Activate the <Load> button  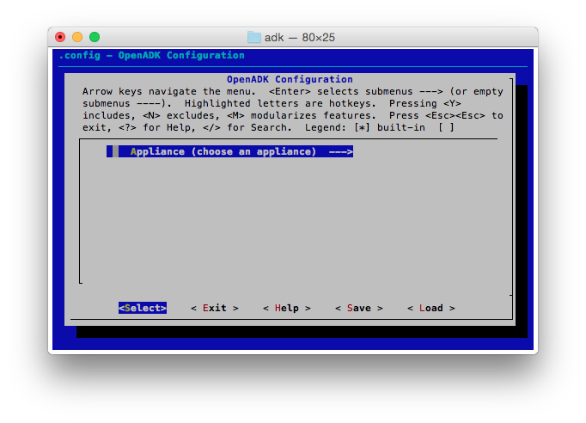click(431, 308)
